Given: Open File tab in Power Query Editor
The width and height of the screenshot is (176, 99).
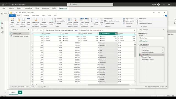Looking at the screenshot, I should 12,16.
